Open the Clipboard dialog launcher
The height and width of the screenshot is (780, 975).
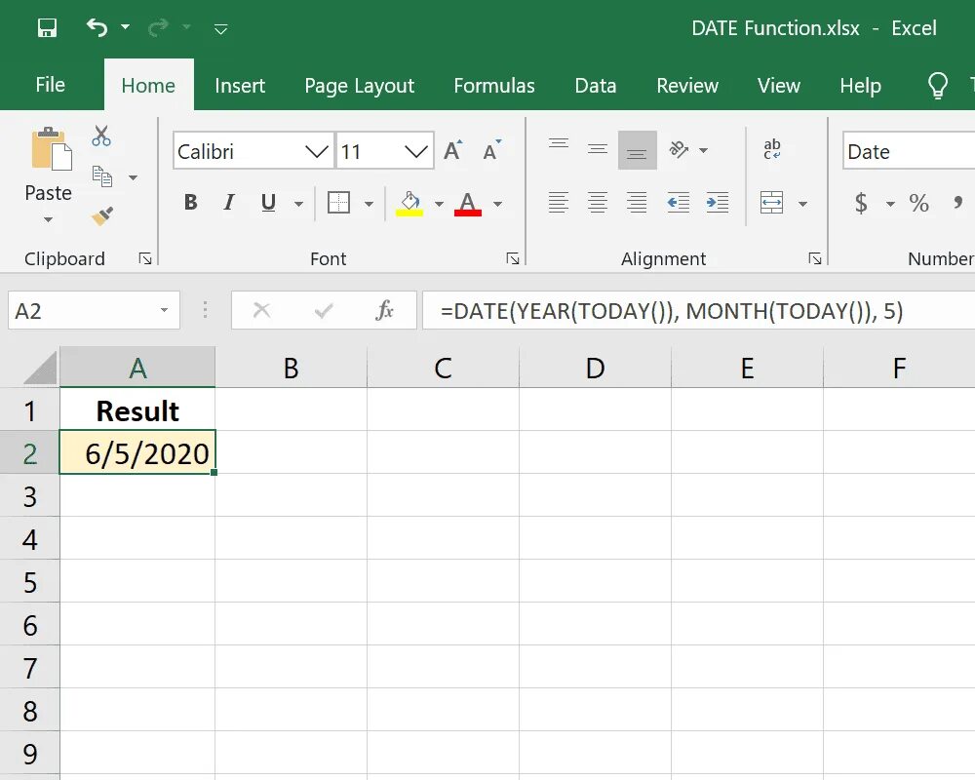pyautogui.click(x=145, y=258)
